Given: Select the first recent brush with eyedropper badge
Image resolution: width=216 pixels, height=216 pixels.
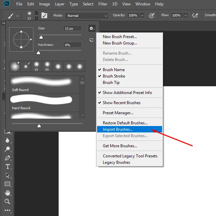Looking at the screenshot, I should [x=15, y=66].
